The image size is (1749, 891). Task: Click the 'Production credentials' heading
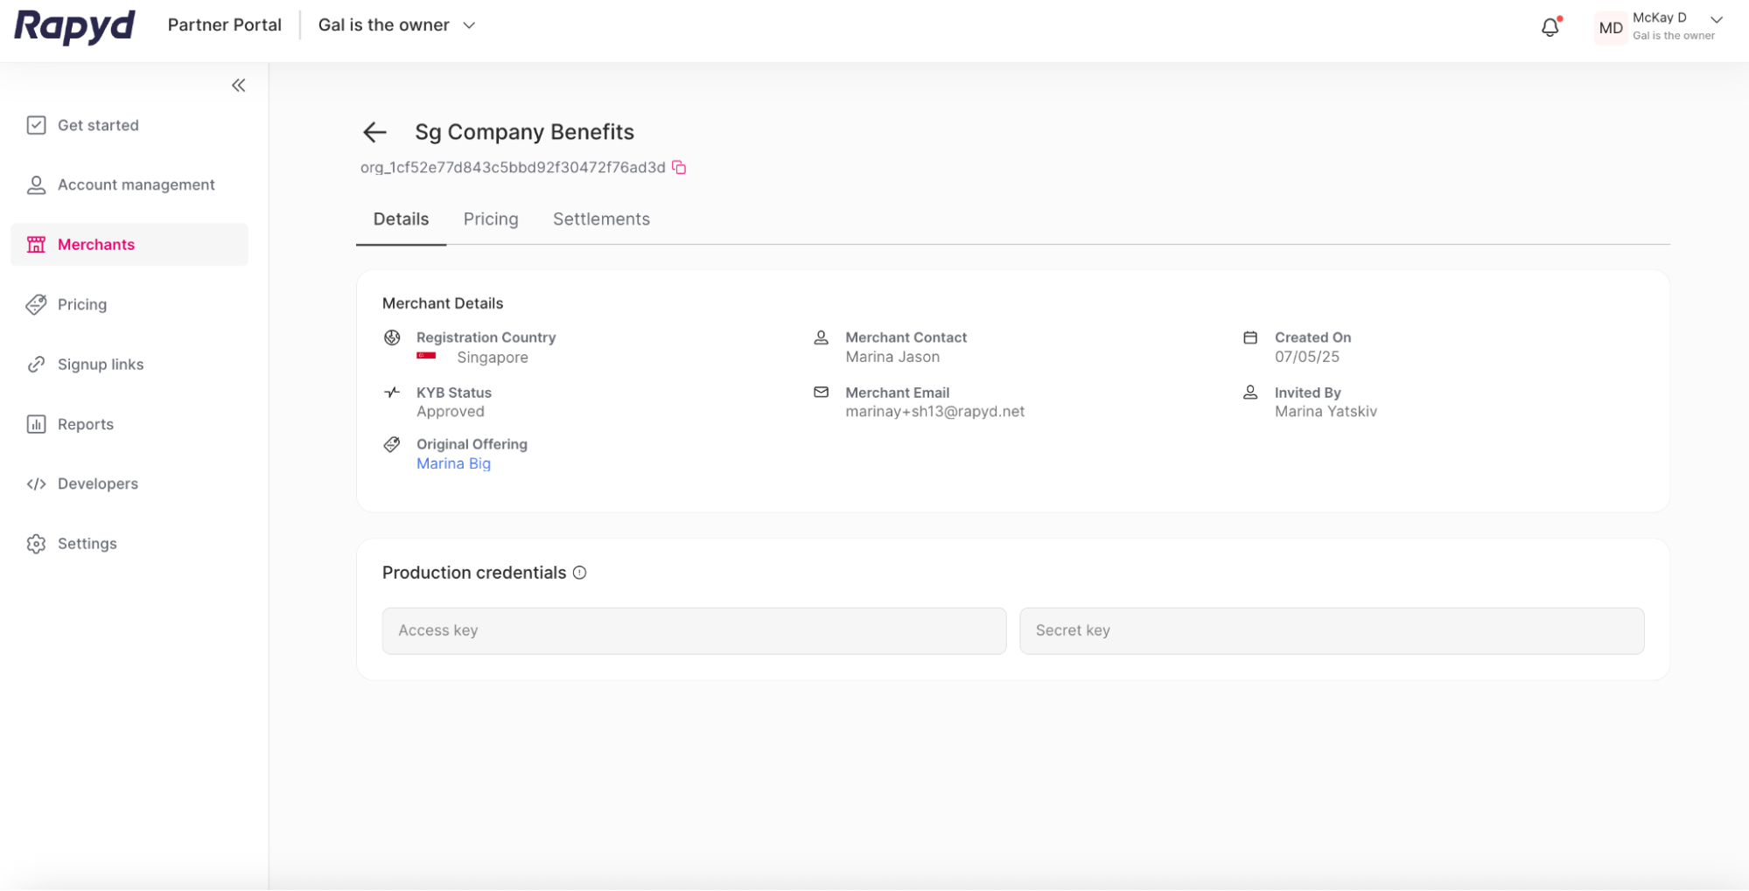tap(474, 573)
